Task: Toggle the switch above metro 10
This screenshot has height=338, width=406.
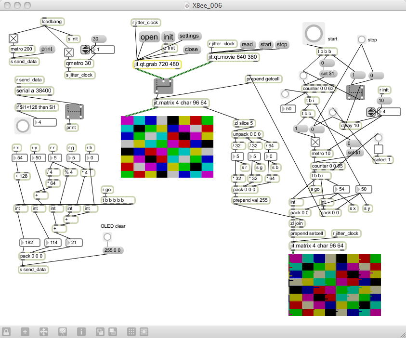Action: (x=315, y=142)
